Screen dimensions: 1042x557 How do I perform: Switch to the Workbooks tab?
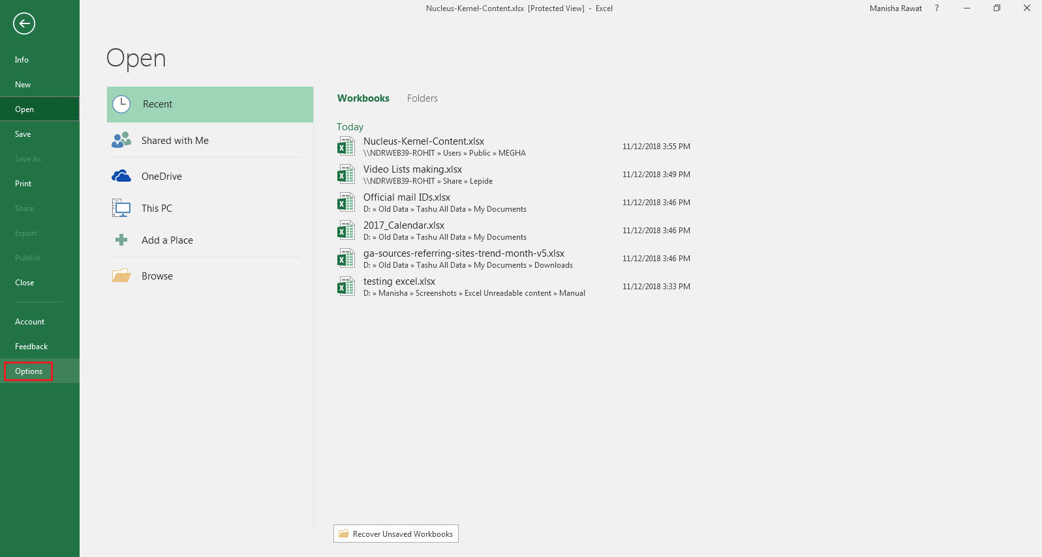tap(363, 98)
